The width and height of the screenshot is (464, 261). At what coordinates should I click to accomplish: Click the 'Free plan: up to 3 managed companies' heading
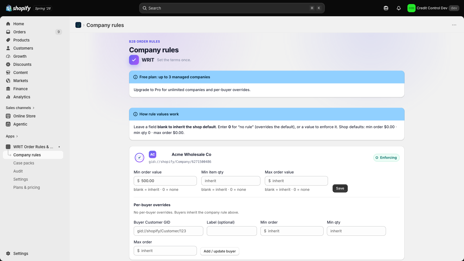click(x=175, y=77)
